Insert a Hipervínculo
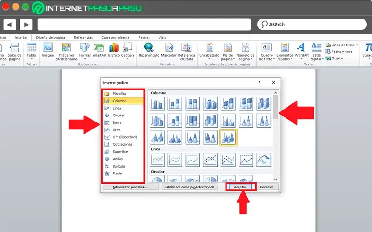Viewport: 372px width, 232px height. [x=149, y=50]
